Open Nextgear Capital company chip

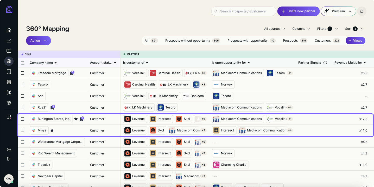(x=47, y=176)
